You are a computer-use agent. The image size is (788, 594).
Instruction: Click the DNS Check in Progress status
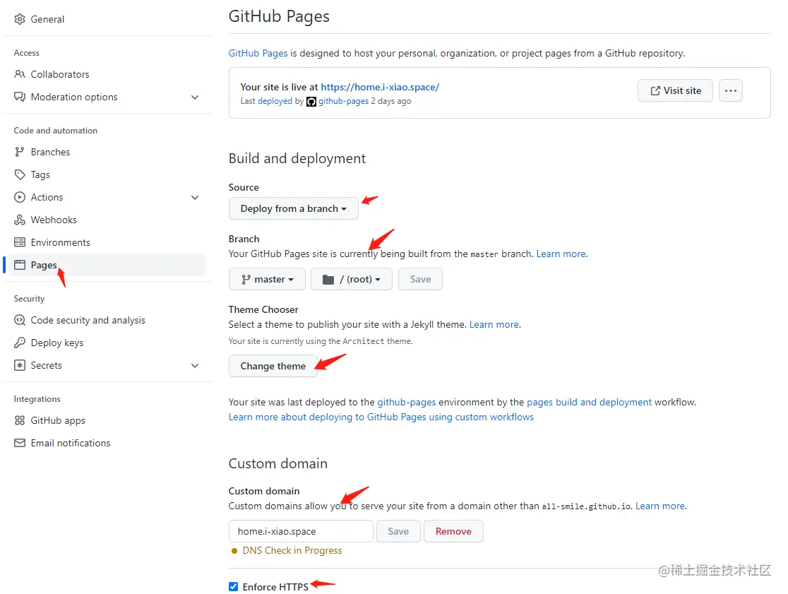[292, 550]
